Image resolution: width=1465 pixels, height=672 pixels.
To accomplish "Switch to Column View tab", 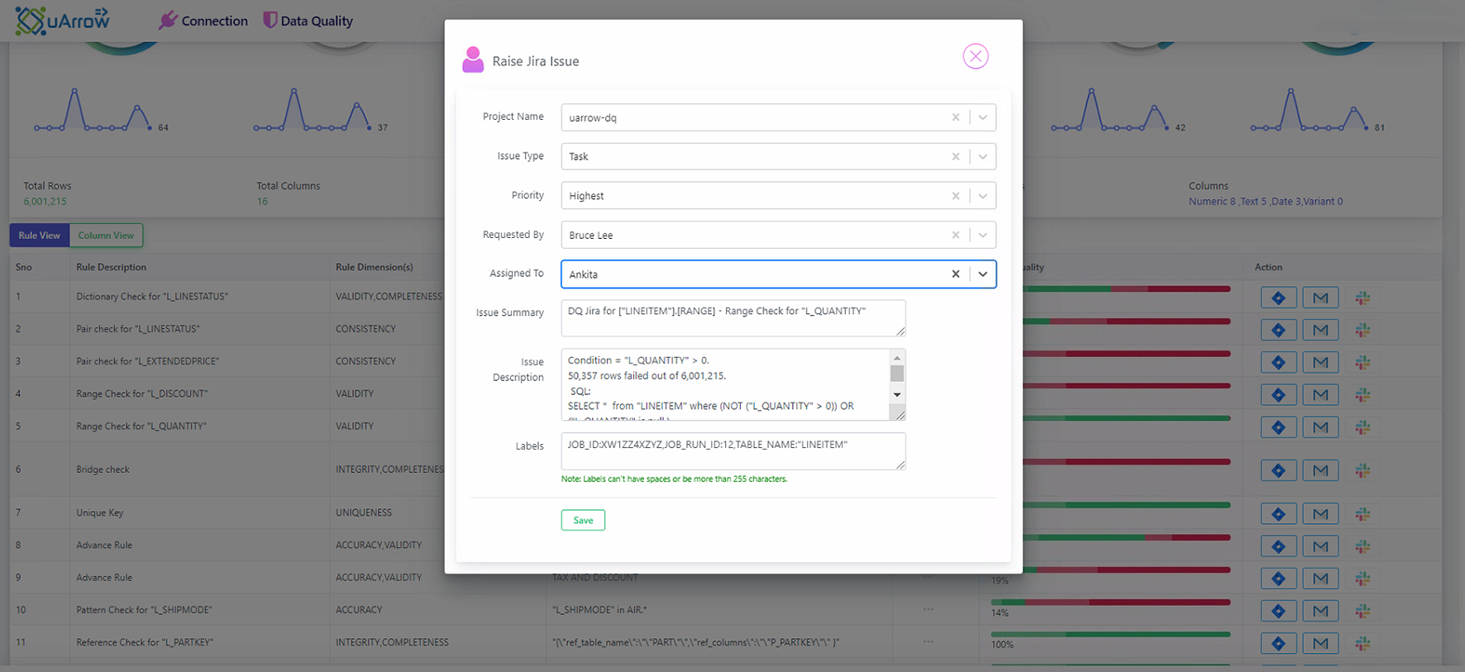I will (106, 236).
